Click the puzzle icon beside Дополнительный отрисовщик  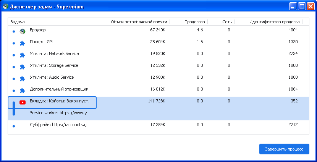point(23,91)
